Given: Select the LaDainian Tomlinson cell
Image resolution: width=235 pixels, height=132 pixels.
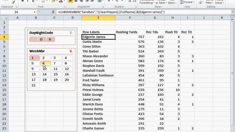Looking at the screenshot, I should pos(98,76).
